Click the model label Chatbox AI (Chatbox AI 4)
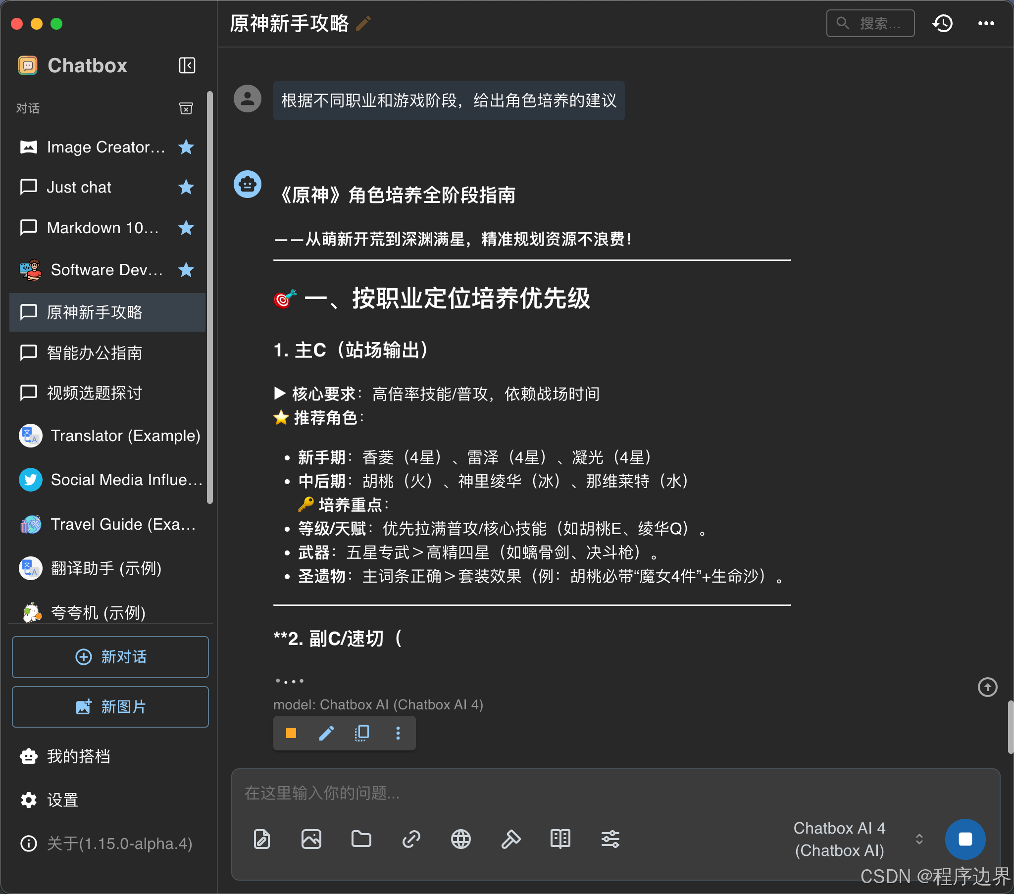 coord(378,704)
